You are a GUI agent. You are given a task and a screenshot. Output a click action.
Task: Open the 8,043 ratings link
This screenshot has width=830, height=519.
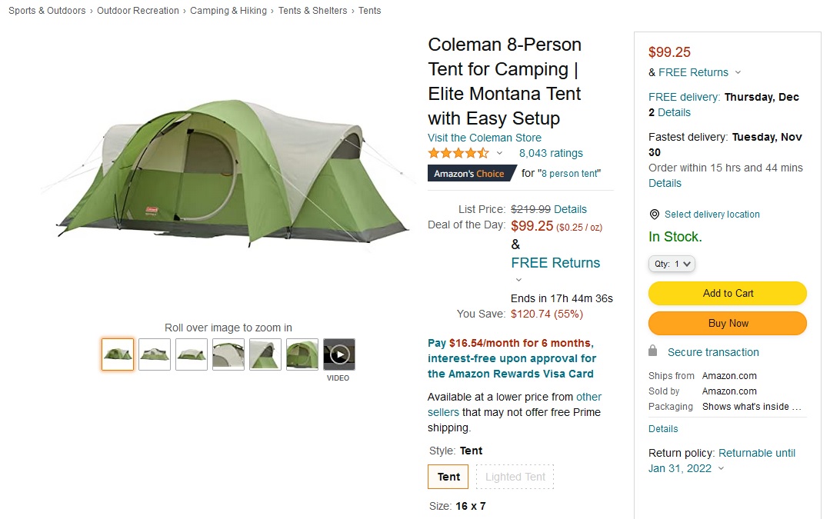551,154
